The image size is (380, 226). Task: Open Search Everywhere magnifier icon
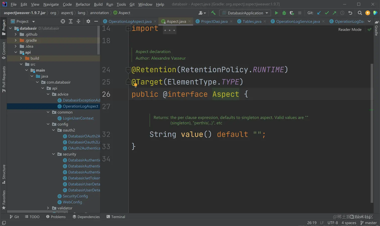pos(360,13)
